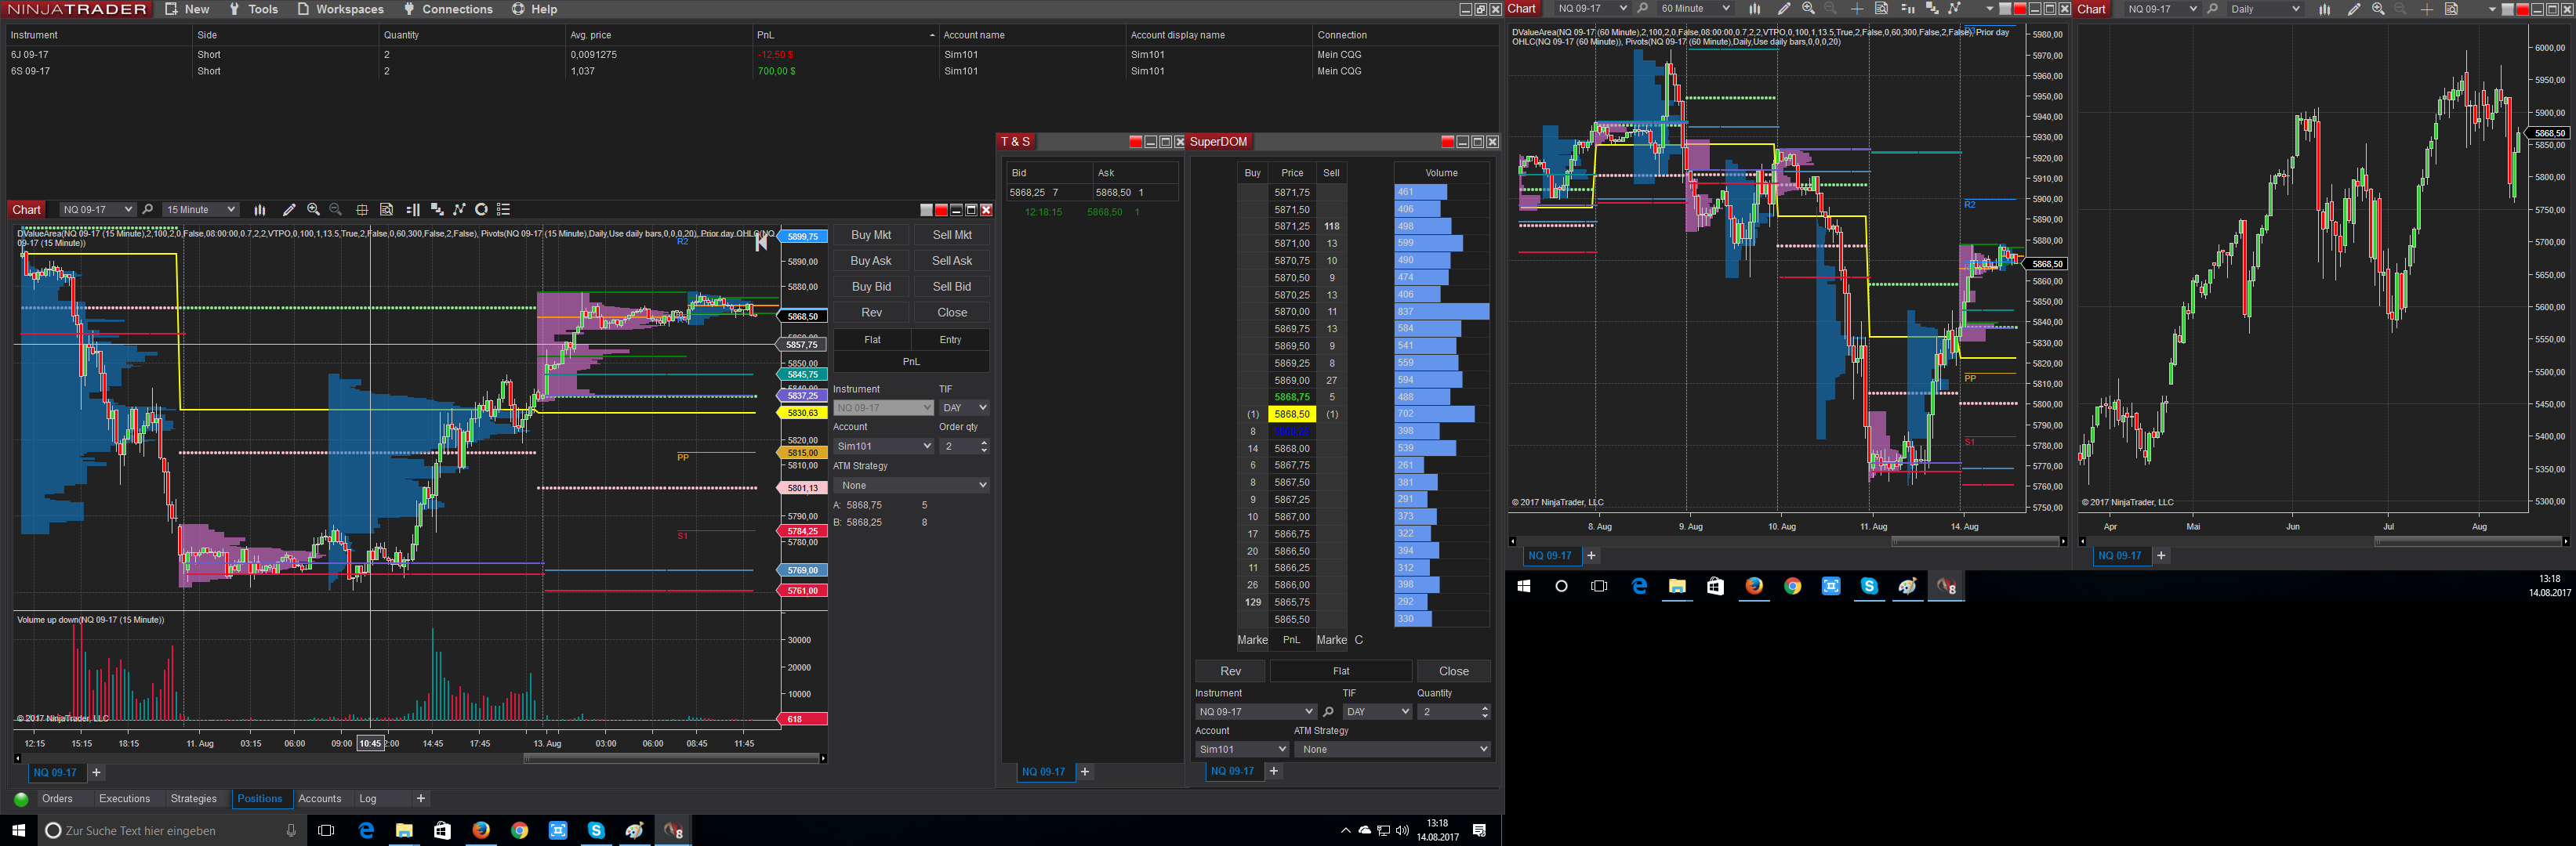Open the Workspaces menu
This screenshot has width=2576, height=846.
(x=341, y=9)
